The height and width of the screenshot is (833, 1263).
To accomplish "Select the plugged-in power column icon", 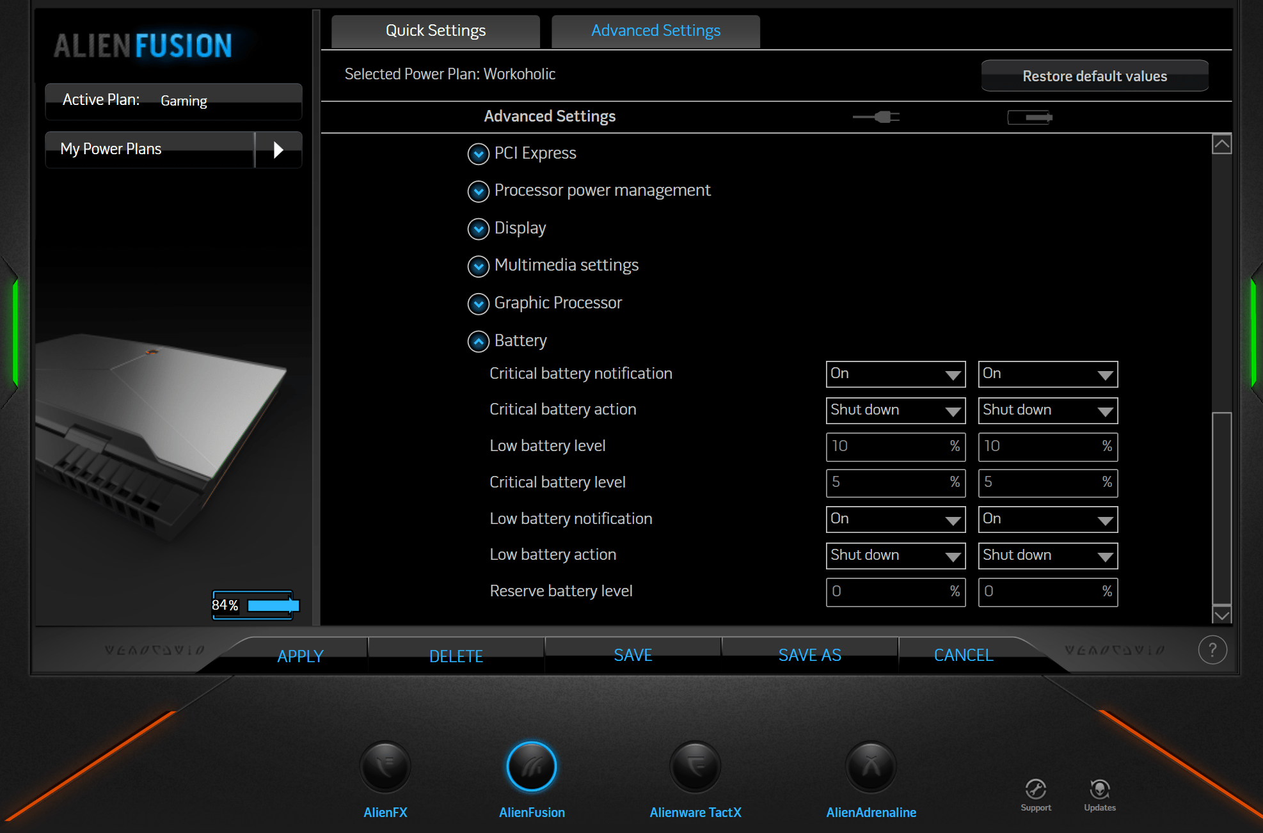I will 876,117.
